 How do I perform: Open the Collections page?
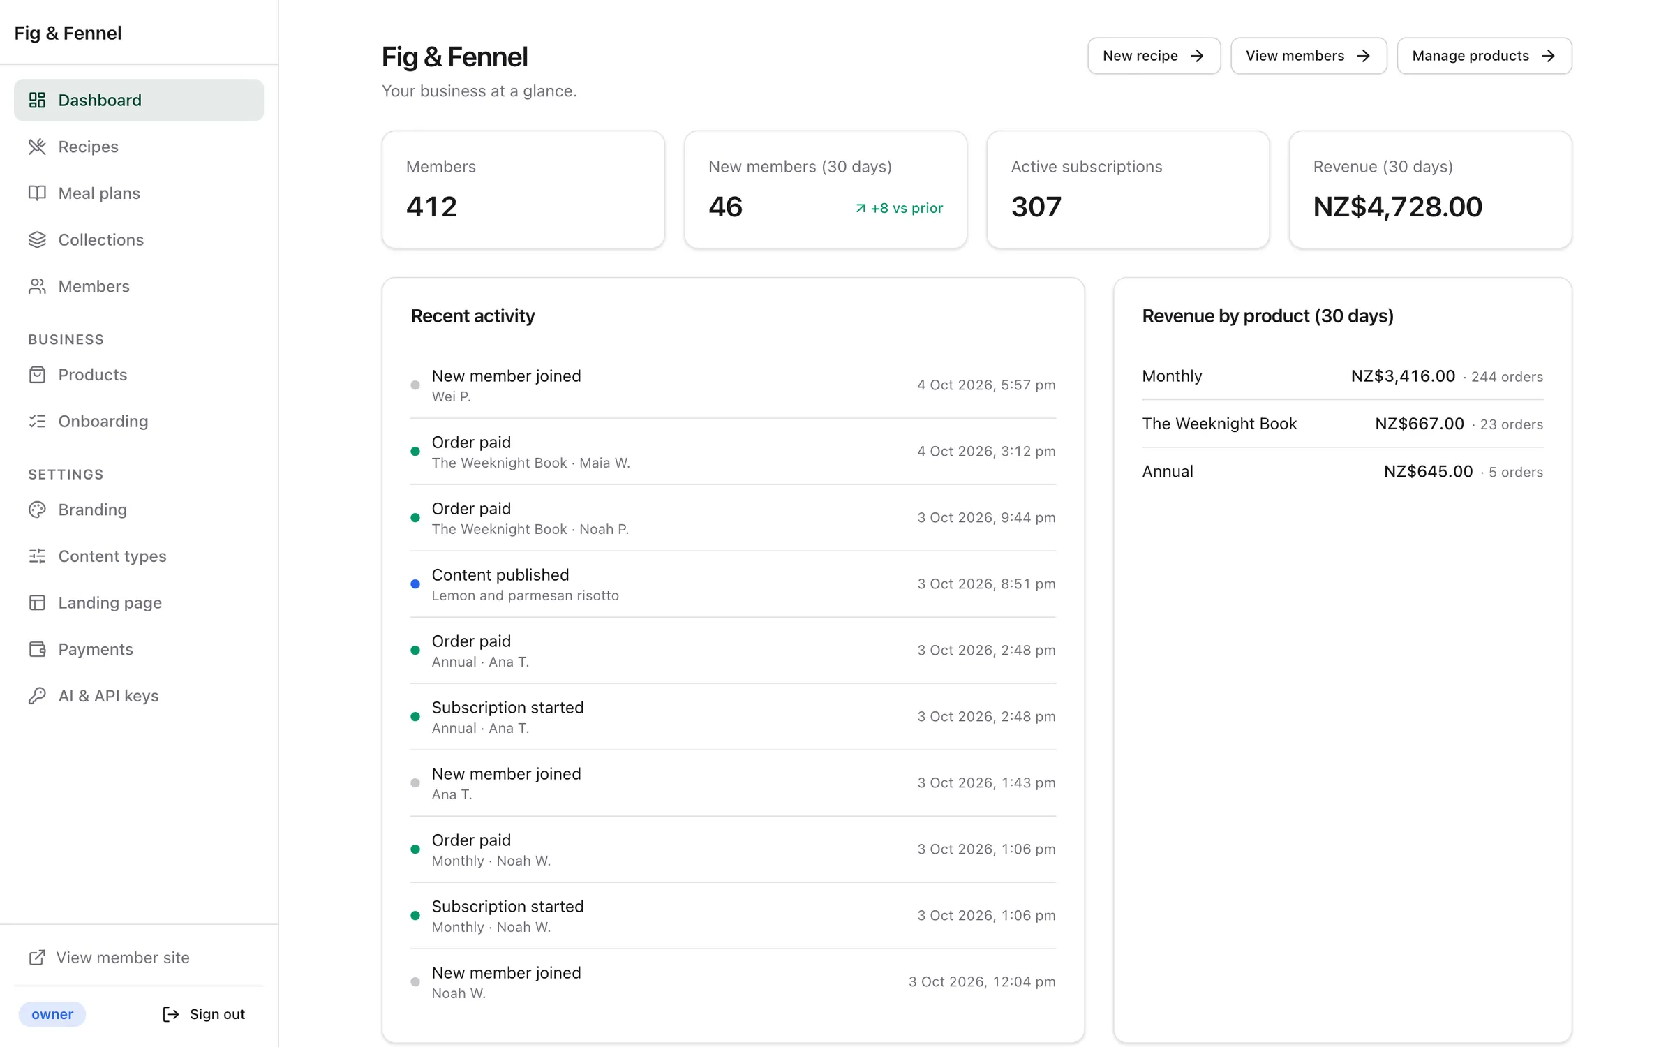click(x=139, y=239)
